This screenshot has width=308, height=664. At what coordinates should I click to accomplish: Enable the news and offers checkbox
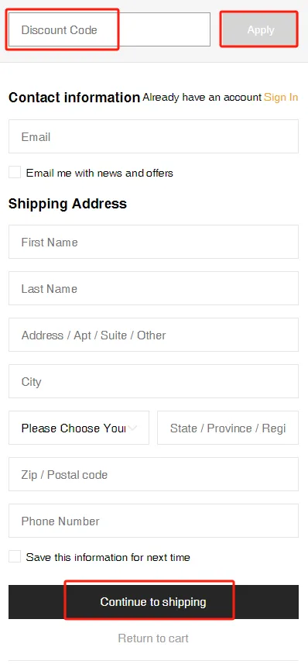[x=15, y=172]
